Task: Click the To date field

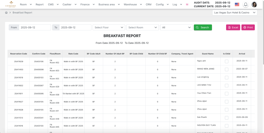Action: coord(75,27)
